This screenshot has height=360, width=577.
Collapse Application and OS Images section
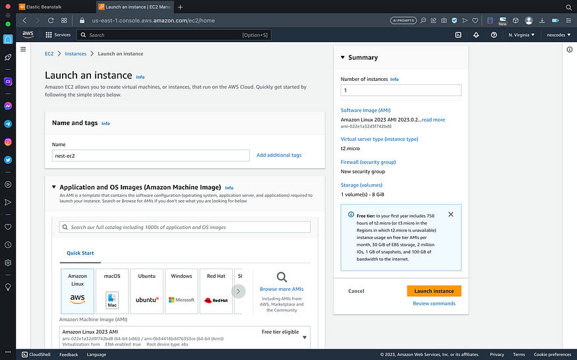[53, 187]
